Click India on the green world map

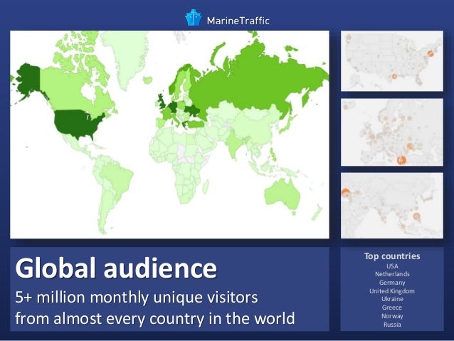coord(234,143)
